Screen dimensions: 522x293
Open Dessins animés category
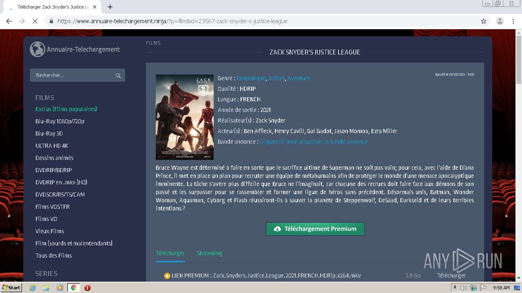click(54, 158)
